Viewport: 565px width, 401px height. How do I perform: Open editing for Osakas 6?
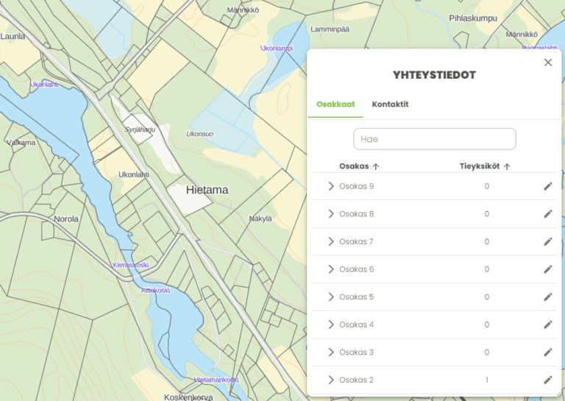tap(547, 269)
